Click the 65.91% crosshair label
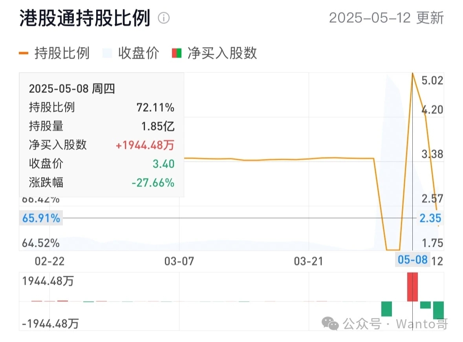463x342 pixels. pyautogui.click(x=41, y=218)
